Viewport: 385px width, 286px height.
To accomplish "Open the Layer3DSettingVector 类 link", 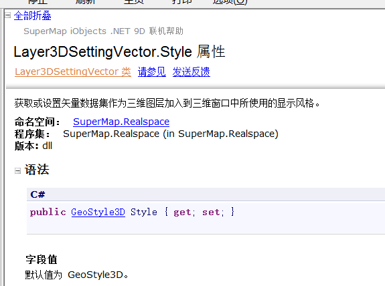I will [73, 71].
